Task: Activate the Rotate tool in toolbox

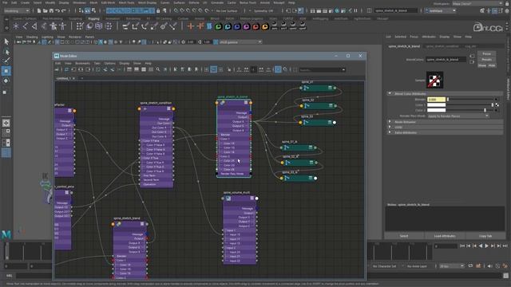Action: pos(6,81)
